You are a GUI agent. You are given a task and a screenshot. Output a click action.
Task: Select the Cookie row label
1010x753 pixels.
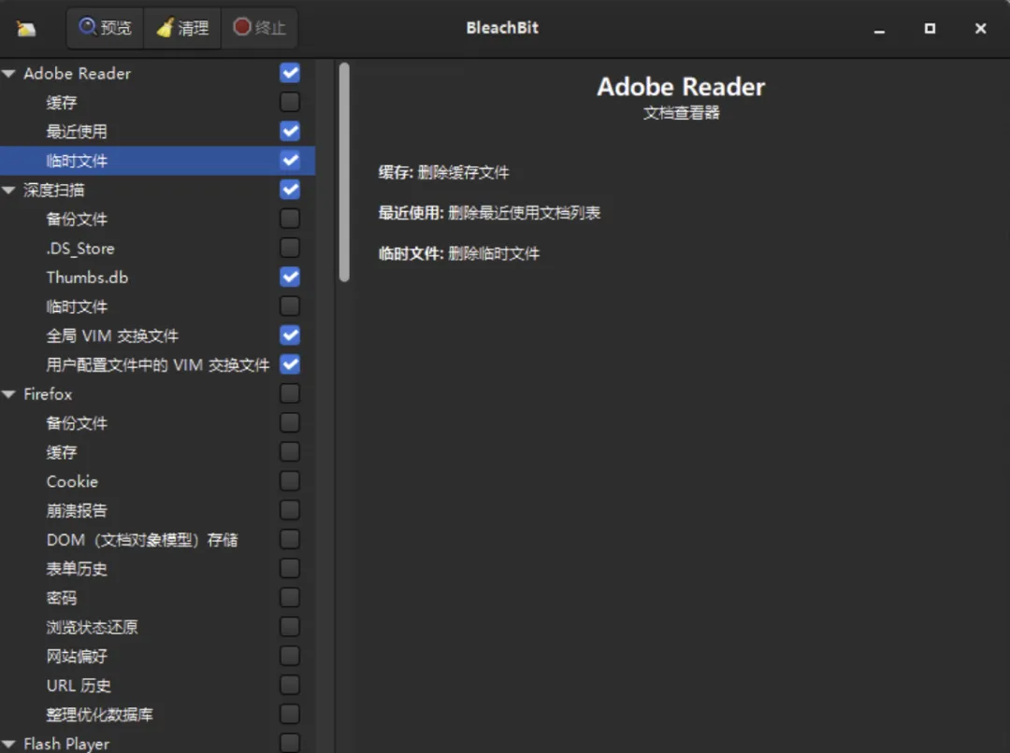[x=72, y=481]
